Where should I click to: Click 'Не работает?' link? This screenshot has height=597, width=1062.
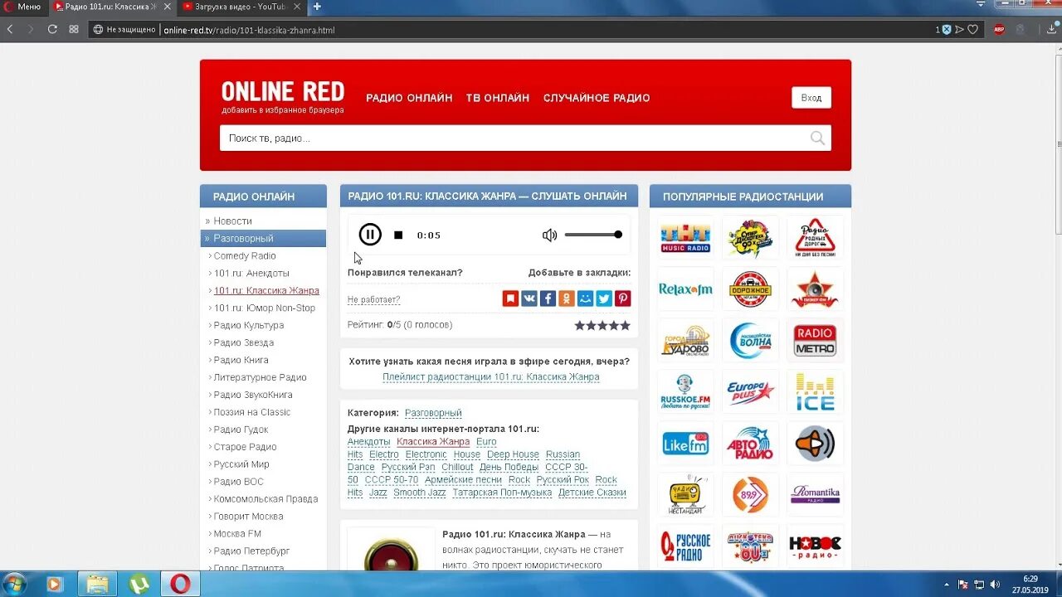click(x=373, y=300)
